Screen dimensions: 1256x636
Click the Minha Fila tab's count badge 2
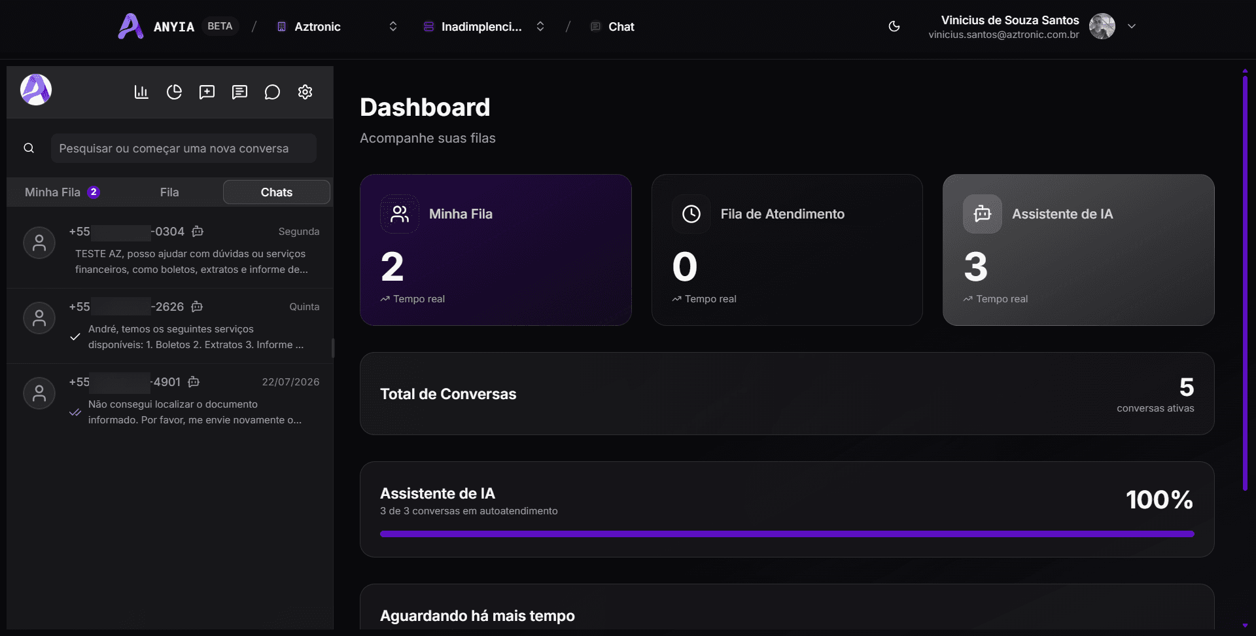pyautogui.click(x=94, y=192)
